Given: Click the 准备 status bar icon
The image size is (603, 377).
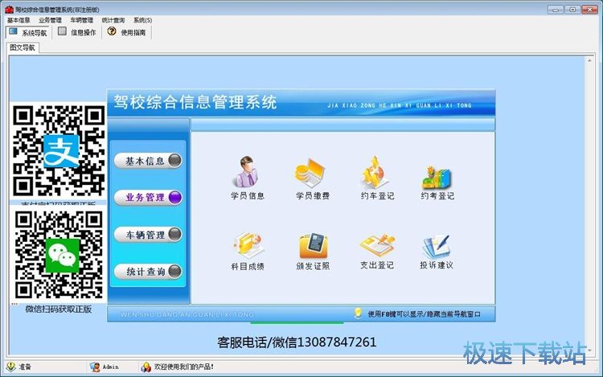Looking at the screenshot, I should (x=10, y=367).
